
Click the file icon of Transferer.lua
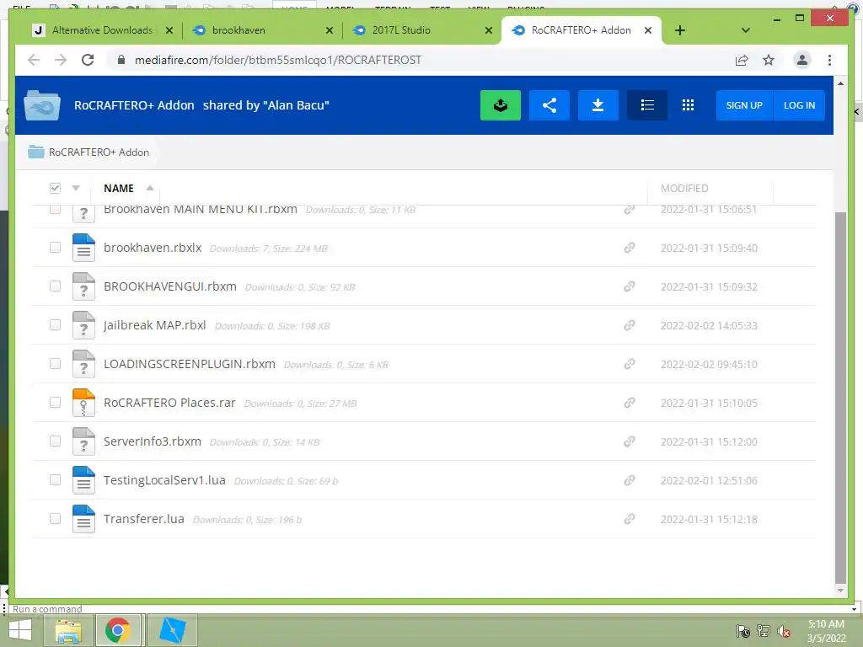point(83,519)
